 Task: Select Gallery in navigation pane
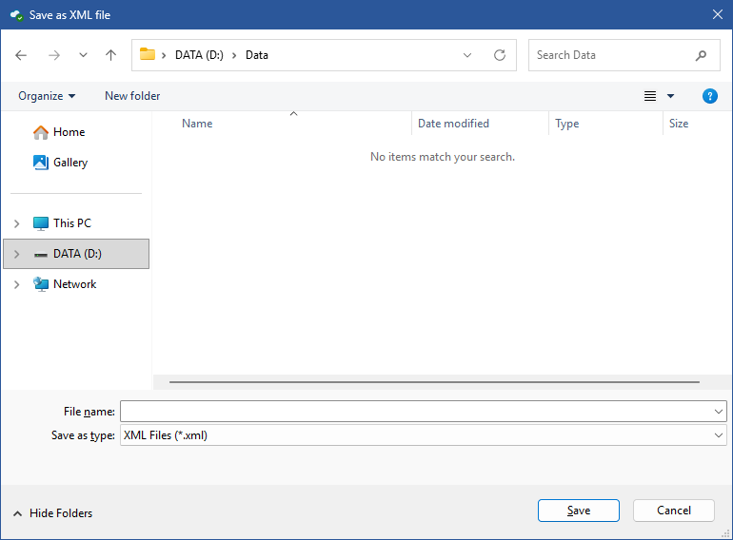[69, 163]
